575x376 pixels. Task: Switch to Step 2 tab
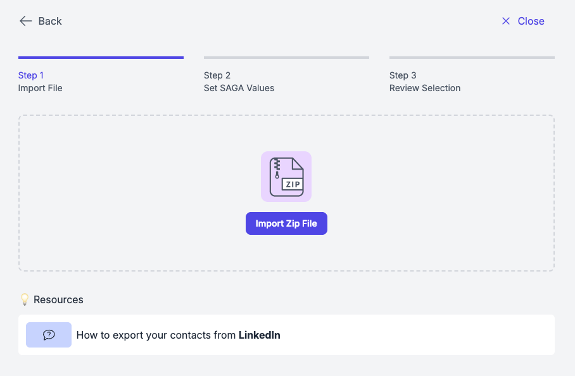[217, 75]
